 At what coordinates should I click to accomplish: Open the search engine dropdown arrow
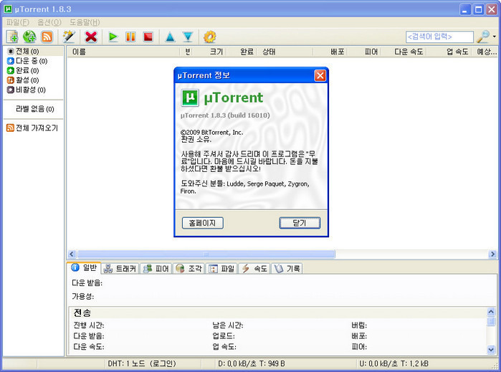click(495, 37)
